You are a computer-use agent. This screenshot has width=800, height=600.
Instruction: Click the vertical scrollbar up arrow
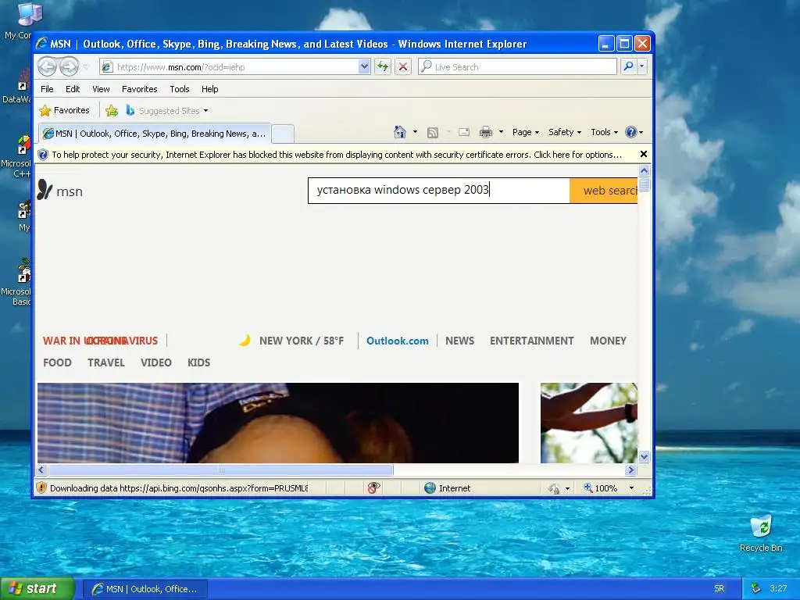644,170
